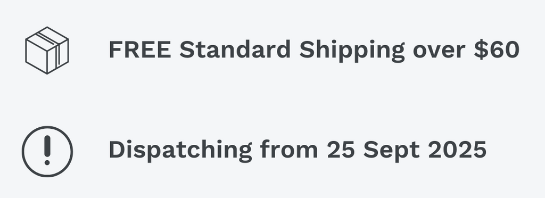Select the FREE Standard Shipping over $60 text
This screenshot has width=545, height=198.
314,51
